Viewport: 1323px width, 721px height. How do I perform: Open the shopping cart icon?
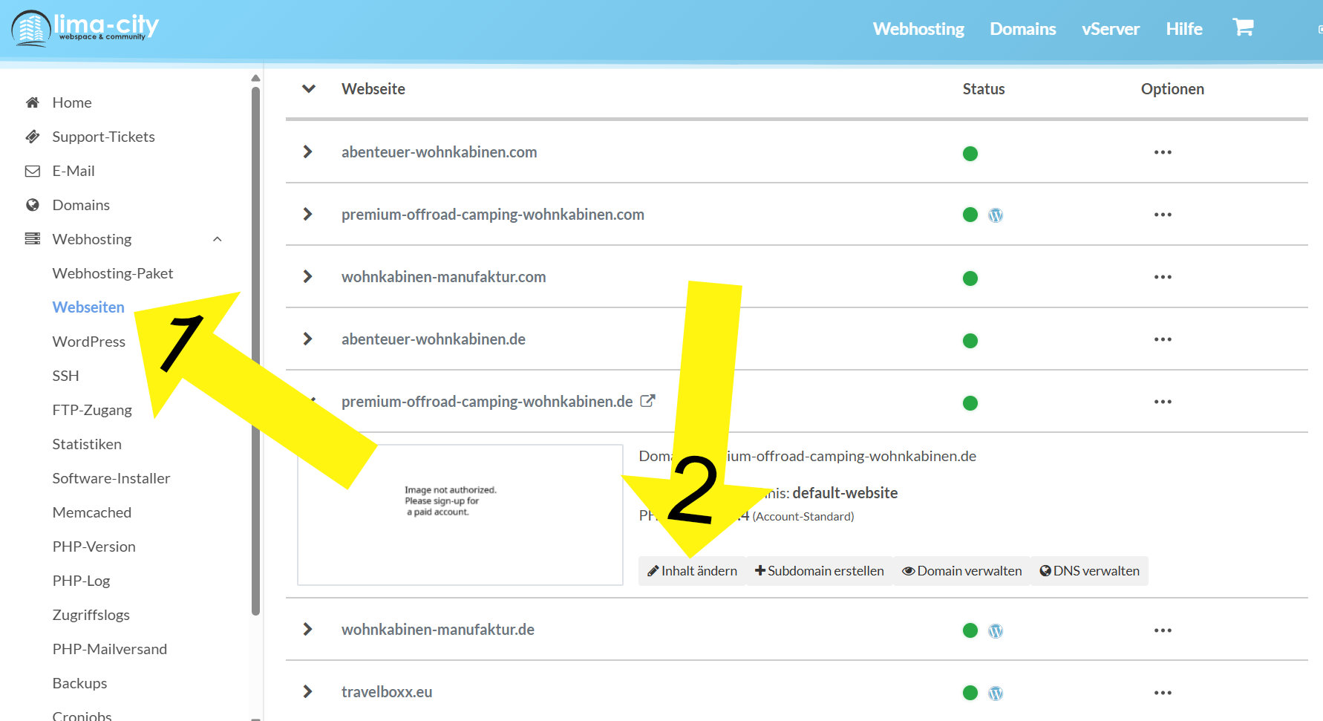point(1242,28)
